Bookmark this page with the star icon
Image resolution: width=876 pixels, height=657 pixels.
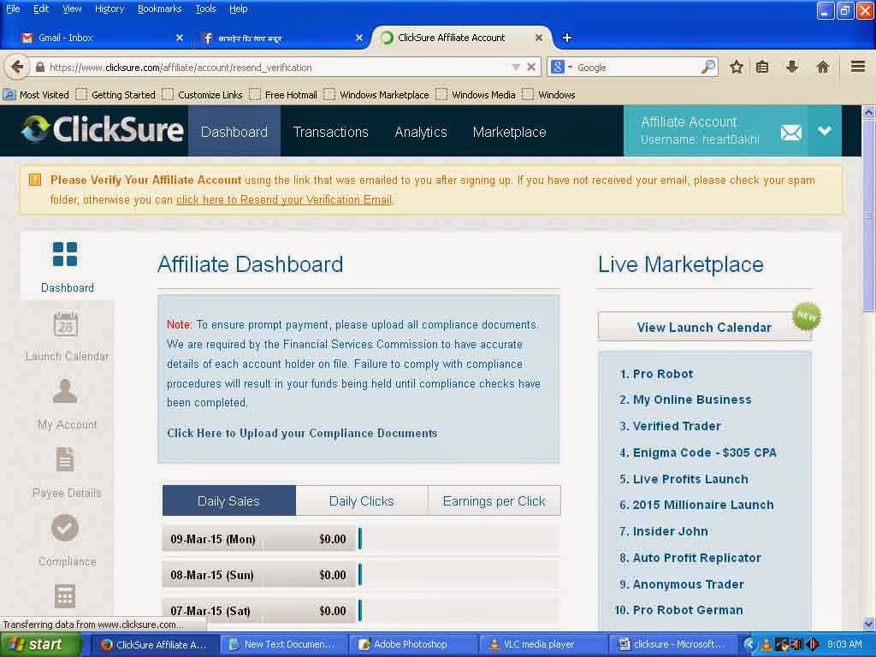737,66
